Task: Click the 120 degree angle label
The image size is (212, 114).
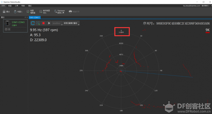Action: point(156,91)
